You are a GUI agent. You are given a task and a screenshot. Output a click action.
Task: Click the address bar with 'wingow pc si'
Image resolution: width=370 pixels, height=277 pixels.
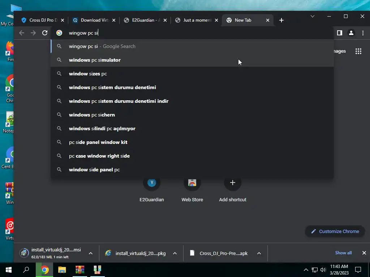[192, 33]
